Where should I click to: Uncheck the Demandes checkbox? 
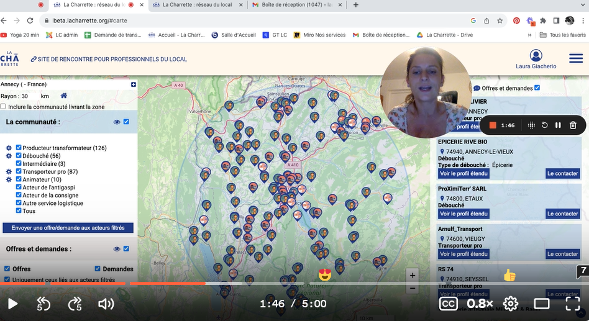click(98, 268)
